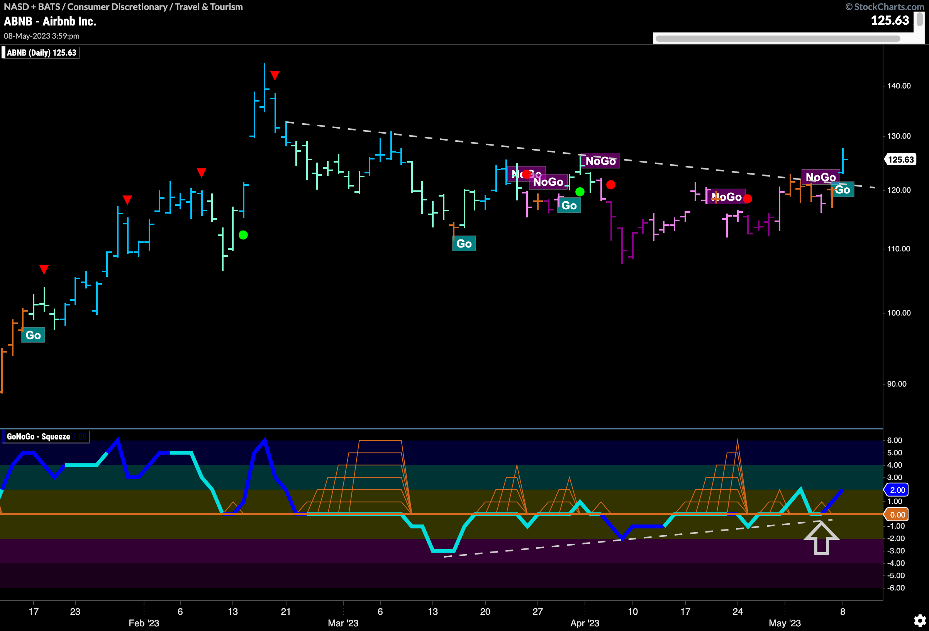Open the chart settings gear icon
This screenshot has width=929, height=631.
coord(920,620)
